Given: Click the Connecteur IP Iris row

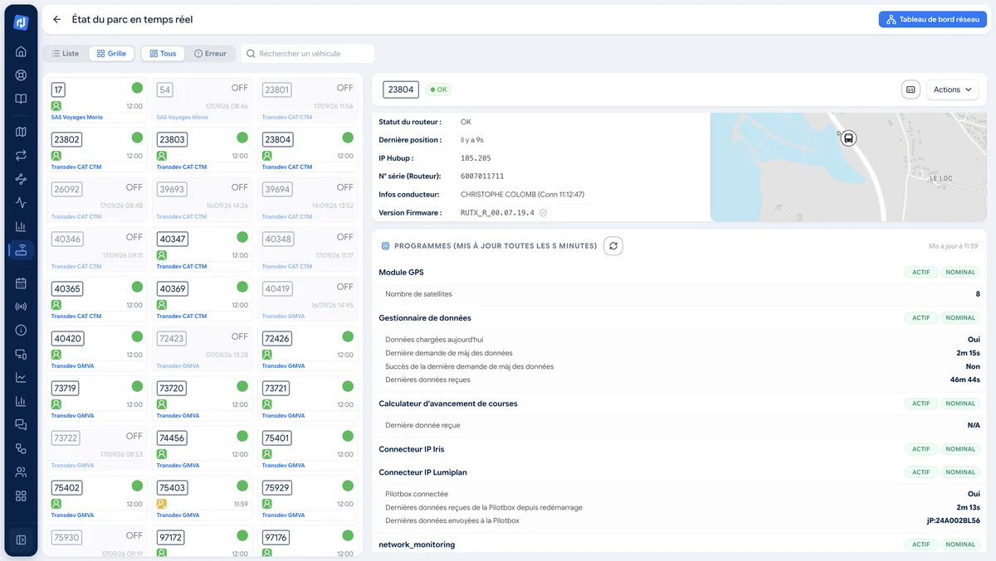Looking at the screenshot, I should click(x=679, y=449).
